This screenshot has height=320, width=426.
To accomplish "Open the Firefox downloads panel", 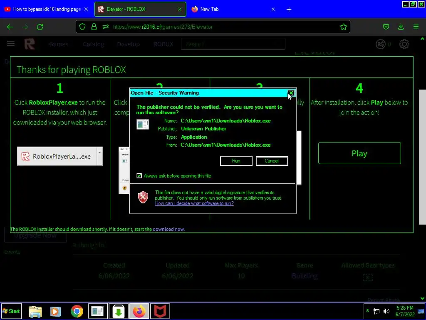I will coord(401,27).
